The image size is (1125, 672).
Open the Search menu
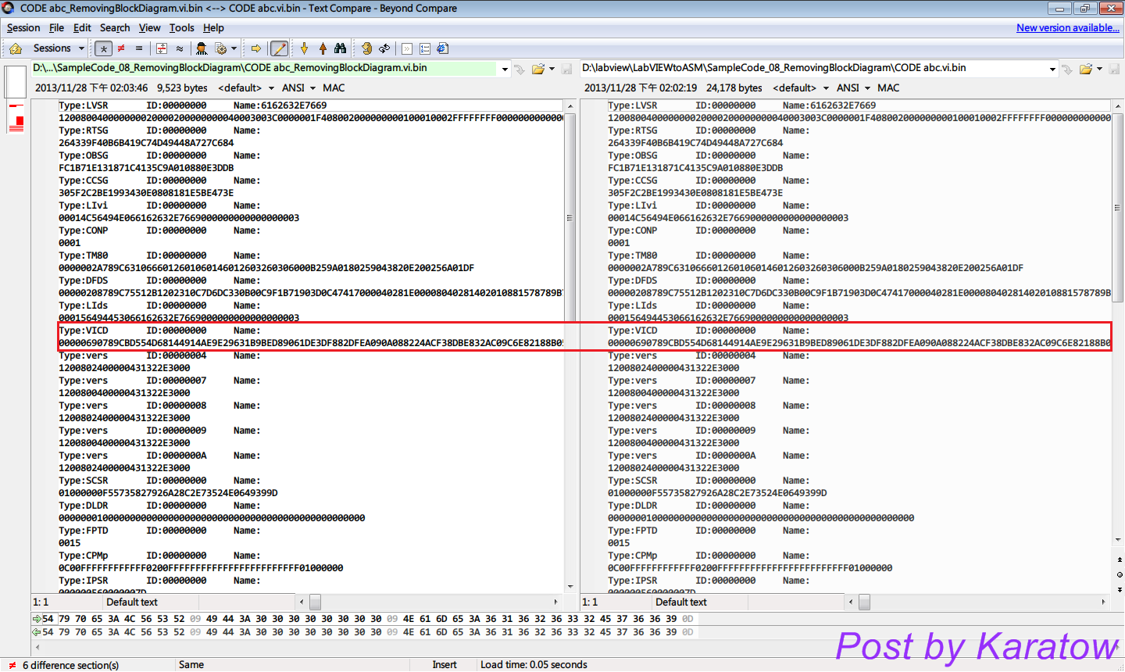[115, 27]
